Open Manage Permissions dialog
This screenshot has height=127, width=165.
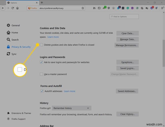pyautogui.click(x=127, y=45)
